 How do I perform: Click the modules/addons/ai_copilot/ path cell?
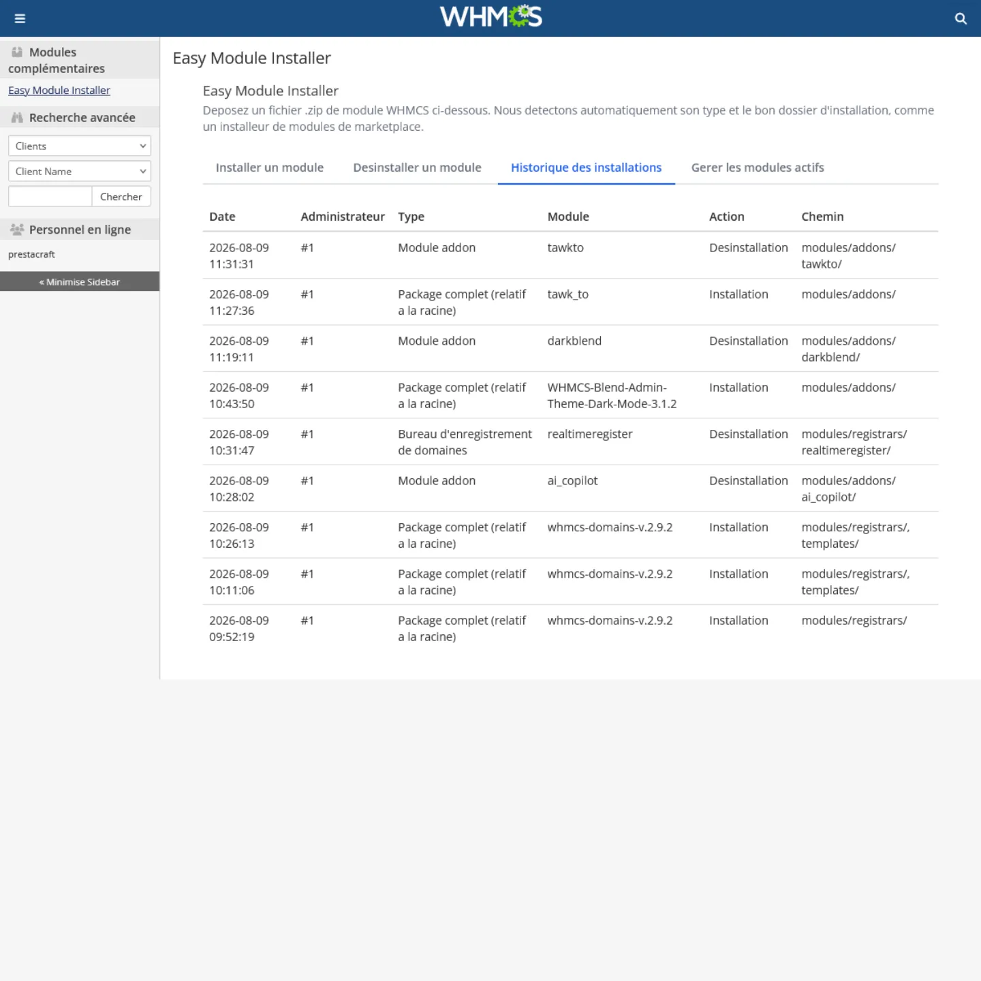[x=848, y=488]
